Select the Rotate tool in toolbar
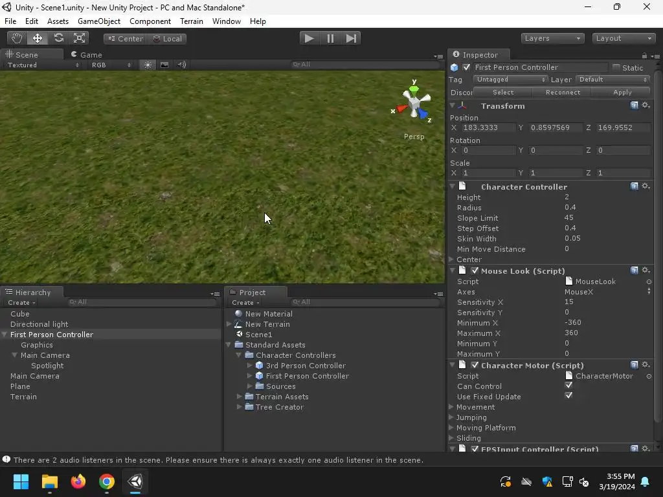This screenshot has width=663, height=497. [x=58, y=38]
